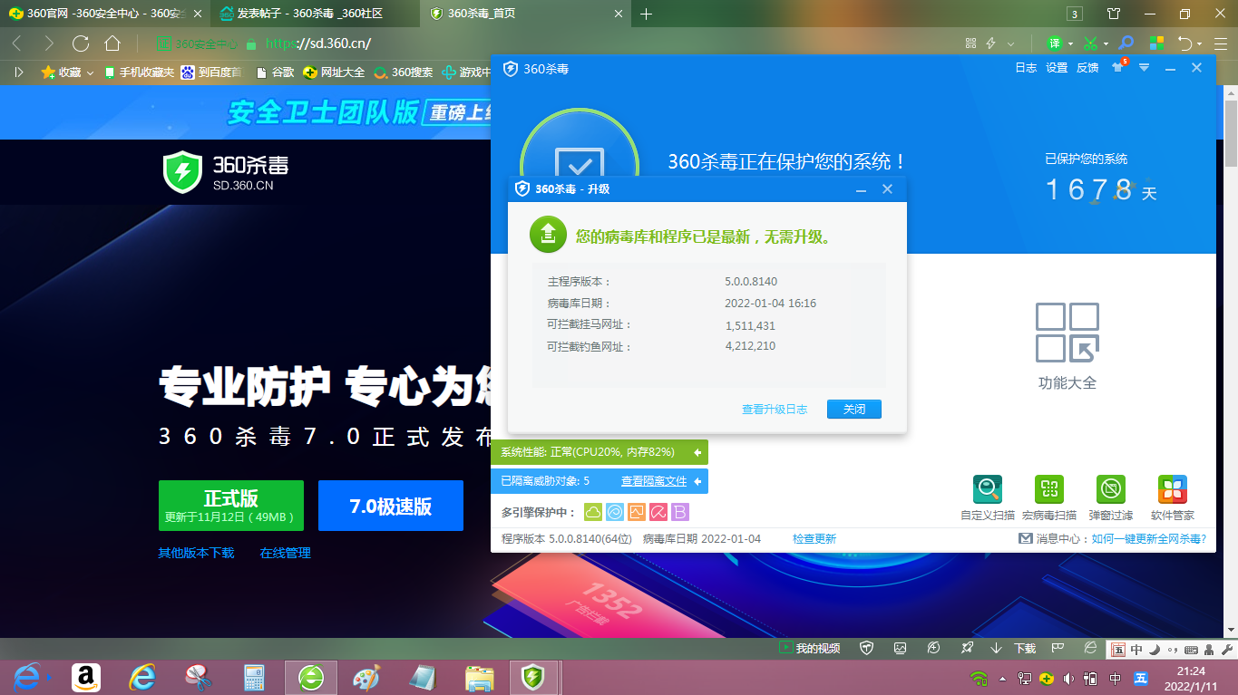
Task: Click the green 译 translate icon
Action: coord(1054,43)
